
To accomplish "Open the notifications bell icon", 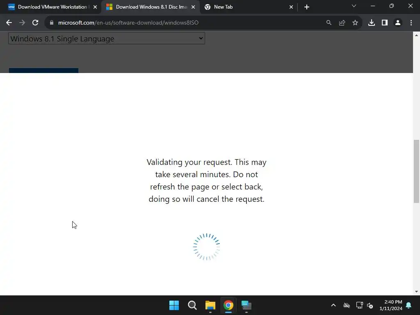I will click(409, 305).
